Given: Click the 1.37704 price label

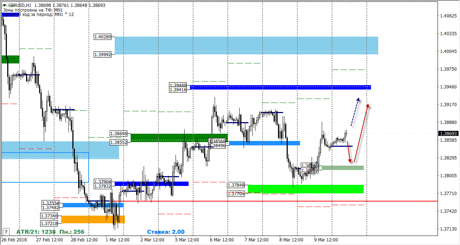Looking at the screenshot, I should (236, 194).
